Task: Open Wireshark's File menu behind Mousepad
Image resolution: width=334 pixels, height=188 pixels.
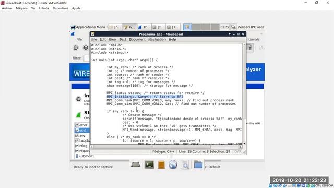Action: pos(79,39)
